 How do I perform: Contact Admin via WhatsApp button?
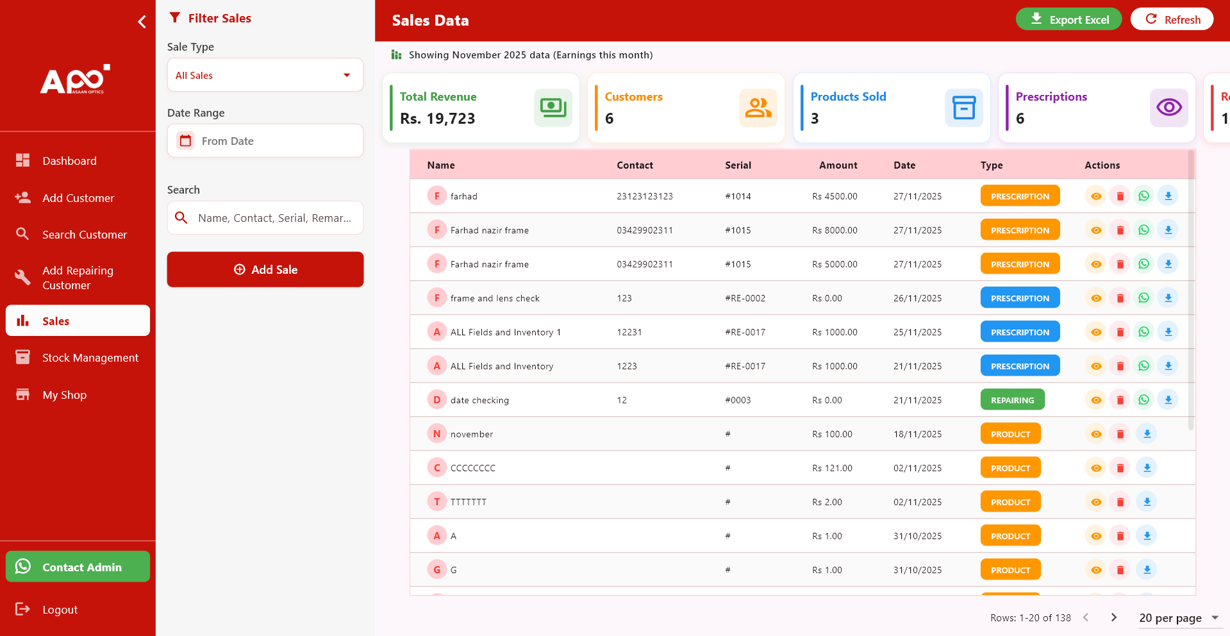pyautogui.click(x=77, y=567)
